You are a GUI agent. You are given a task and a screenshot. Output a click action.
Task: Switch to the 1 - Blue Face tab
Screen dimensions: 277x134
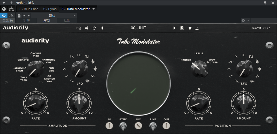tap(29, 9)
